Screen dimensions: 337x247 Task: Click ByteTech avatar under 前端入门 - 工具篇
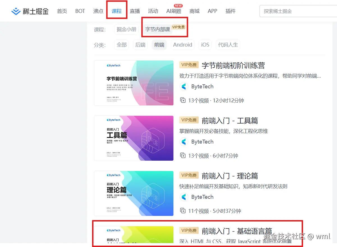[x=184, y=142]
